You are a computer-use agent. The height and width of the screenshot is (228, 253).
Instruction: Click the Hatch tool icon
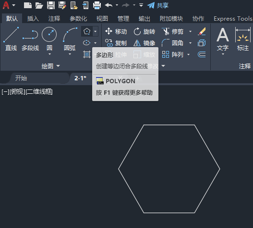pos(87,54)
